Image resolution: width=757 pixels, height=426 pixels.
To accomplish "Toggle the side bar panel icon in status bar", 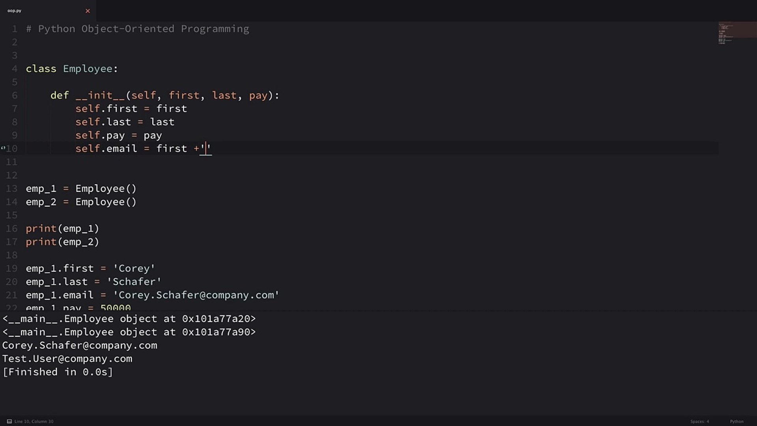I will point(9,421).
